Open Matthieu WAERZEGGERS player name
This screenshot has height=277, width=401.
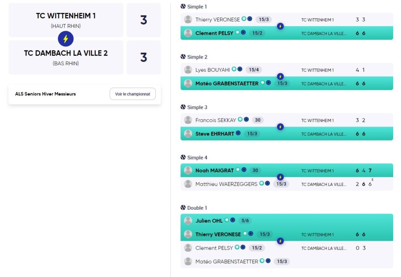(226, 184)
